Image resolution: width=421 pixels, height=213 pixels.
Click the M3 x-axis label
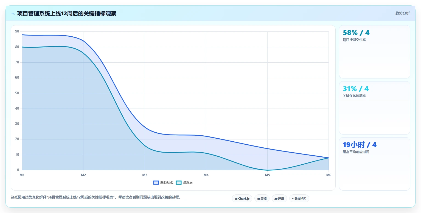pos(145,175)
